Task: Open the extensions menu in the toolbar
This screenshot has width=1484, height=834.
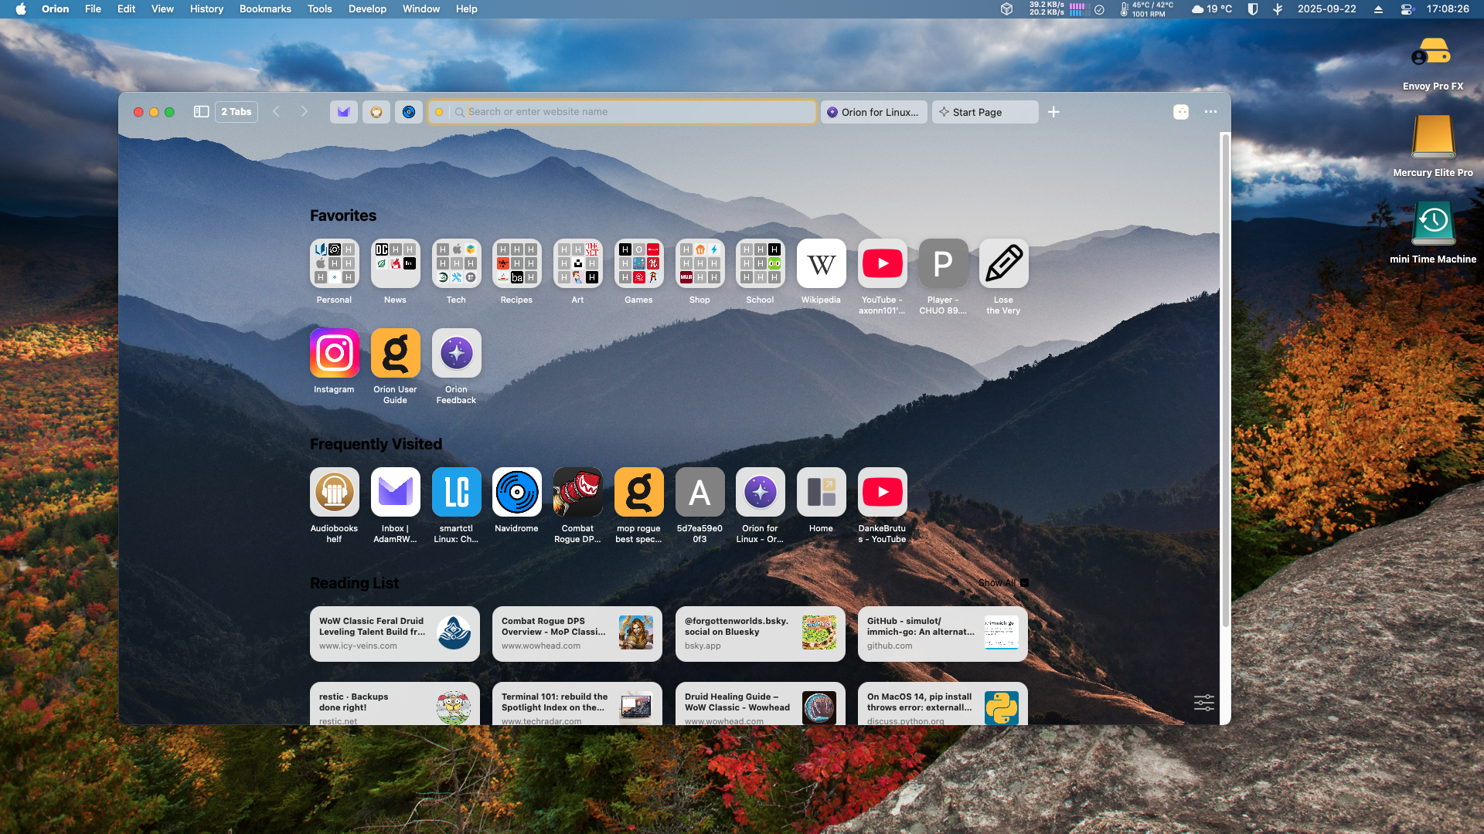Action: pyautogui.click(x=1181, y=111)
